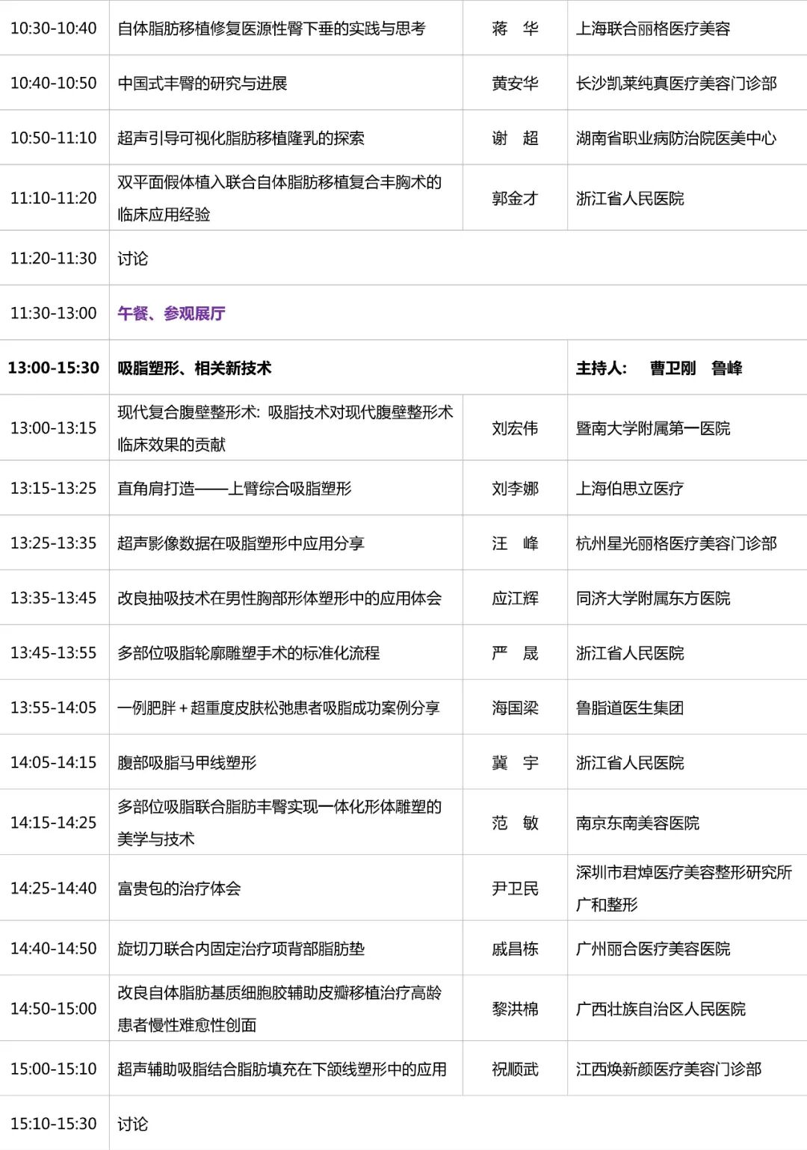Click the 13:25-13:35 time slot
This screenshot has height=1150, width=807.
pyautogui.click(x=54, y=543)
